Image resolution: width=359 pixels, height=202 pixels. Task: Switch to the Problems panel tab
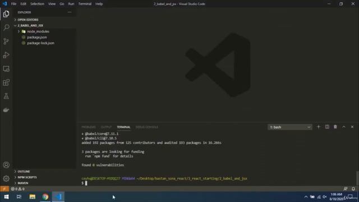89,127
